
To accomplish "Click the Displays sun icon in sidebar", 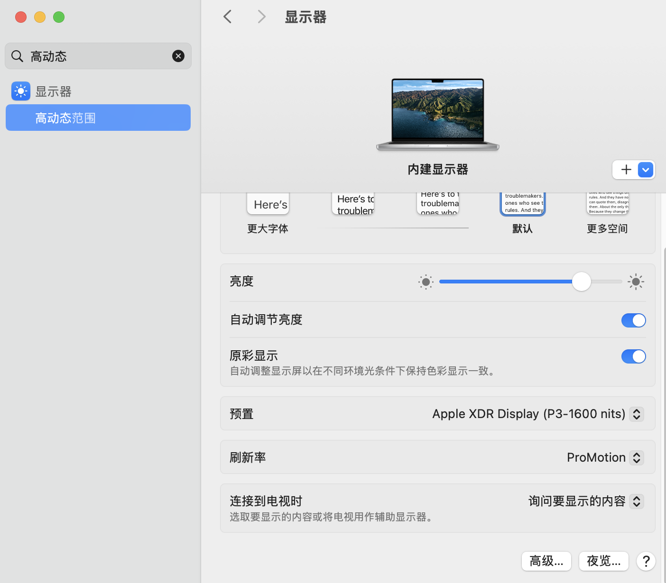I will [x=21, y=91].
